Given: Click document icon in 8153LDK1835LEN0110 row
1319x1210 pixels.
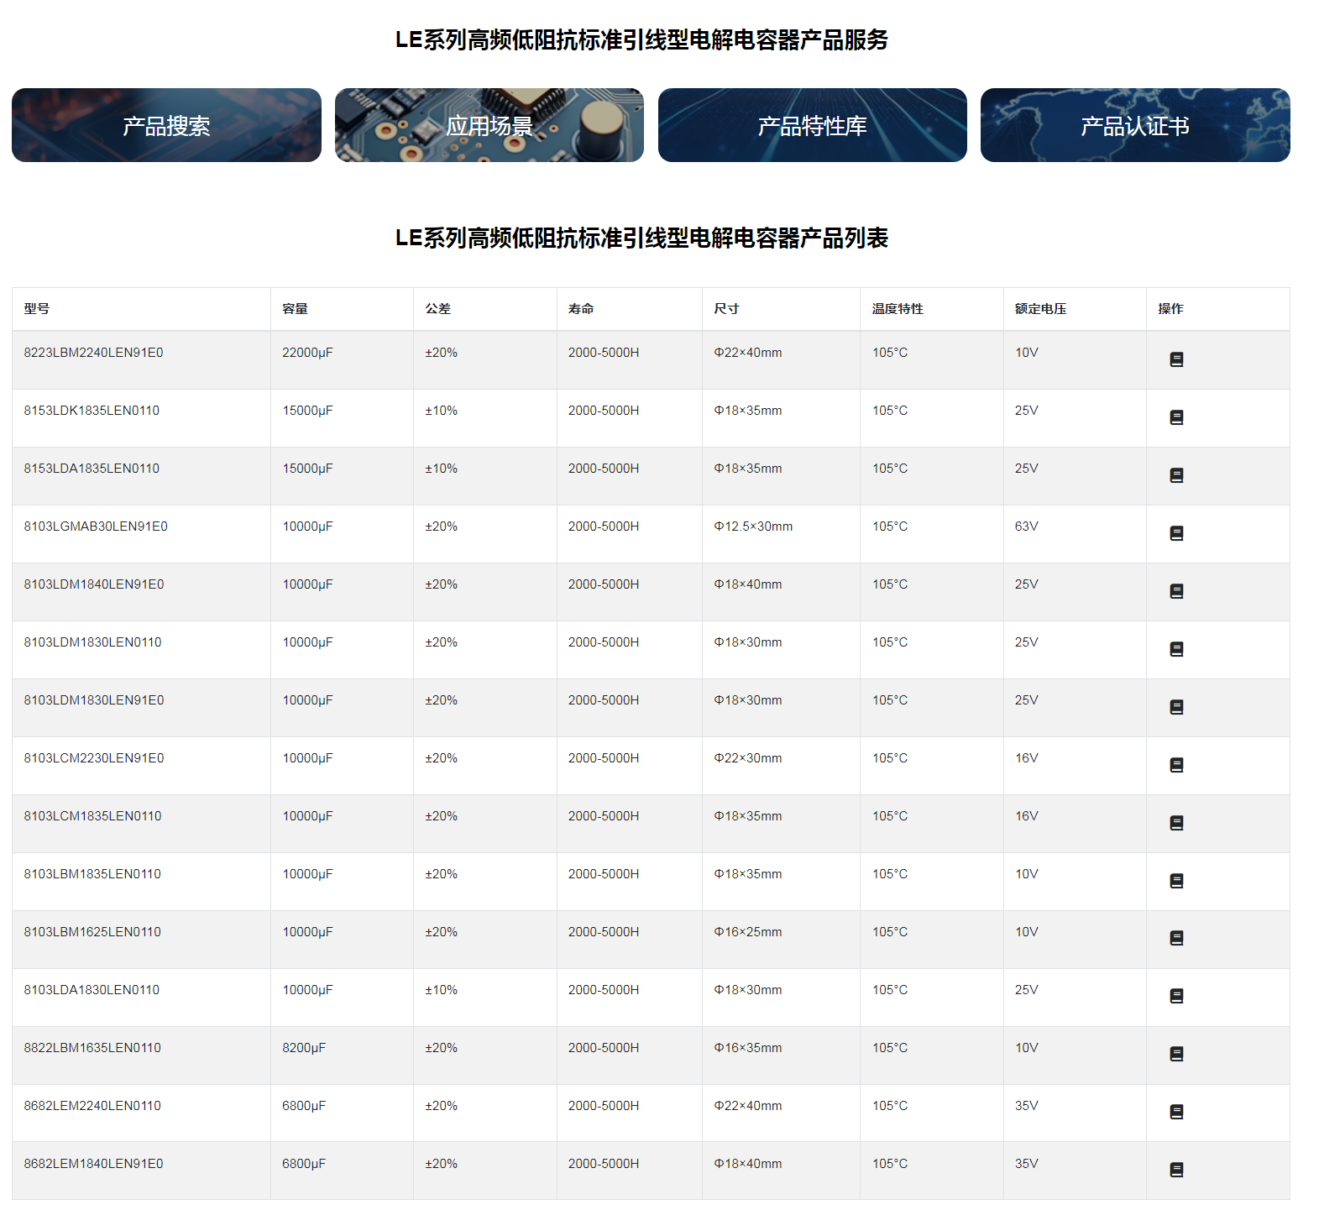Looking at the screenshot, I should pyautogui.click(x=1176, y=417).
